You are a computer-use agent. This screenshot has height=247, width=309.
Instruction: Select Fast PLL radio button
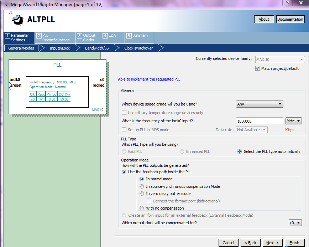point(124,151)
